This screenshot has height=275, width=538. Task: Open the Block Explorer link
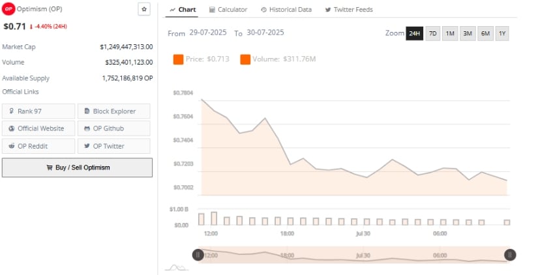tap(114, 111)
